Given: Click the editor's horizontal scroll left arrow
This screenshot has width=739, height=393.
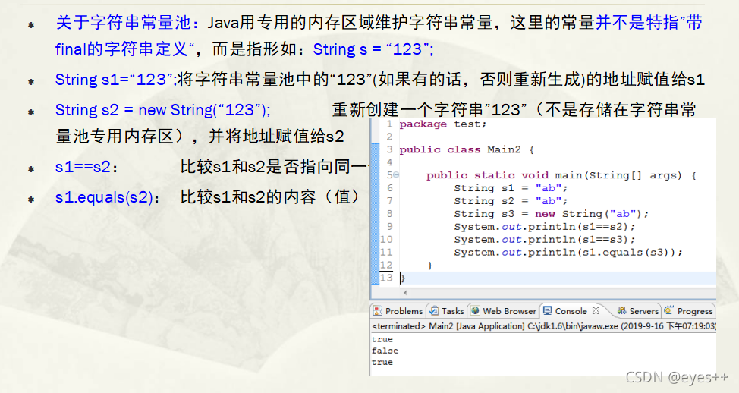Looking at the screenshot, I should tap(405, 293).
